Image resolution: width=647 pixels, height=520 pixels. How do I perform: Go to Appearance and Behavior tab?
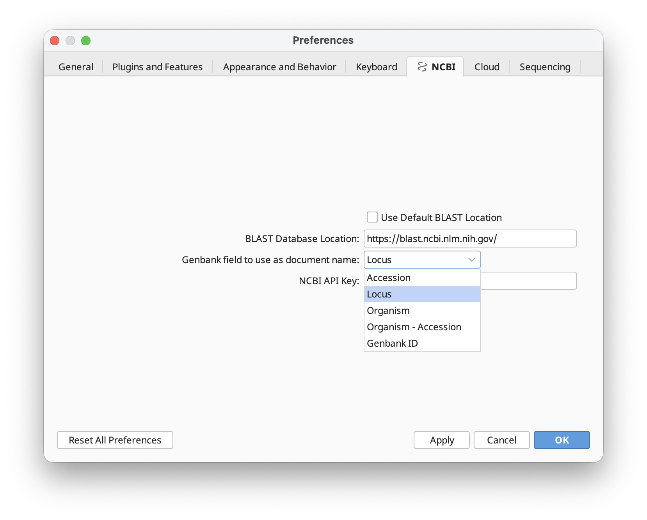pyautogui.click(x=279, y=67)
